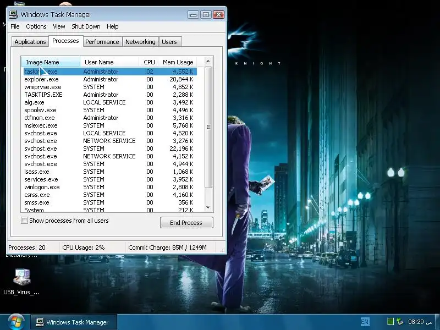Select svchost.exe using 4,152 K memory

pos(110,156)
